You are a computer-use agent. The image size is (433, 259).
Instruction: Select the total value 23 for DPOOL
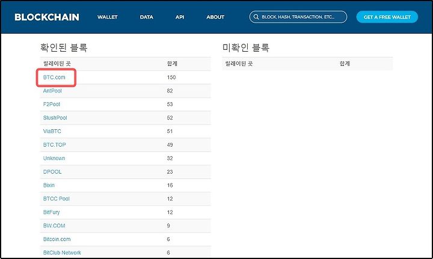click(x=170, y=172)
